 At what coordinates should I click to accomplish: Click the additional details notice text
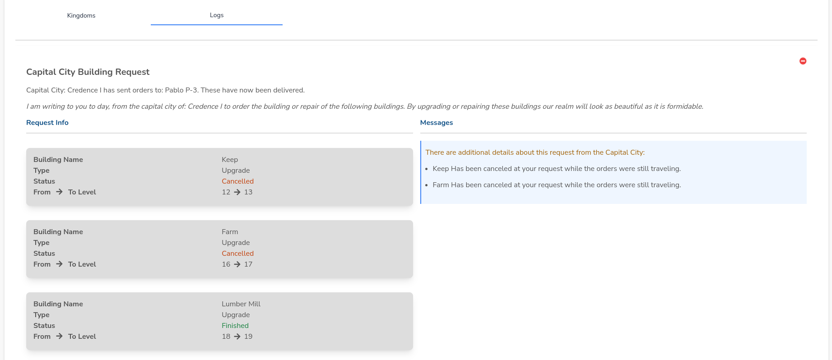click(x=535, y=152)
